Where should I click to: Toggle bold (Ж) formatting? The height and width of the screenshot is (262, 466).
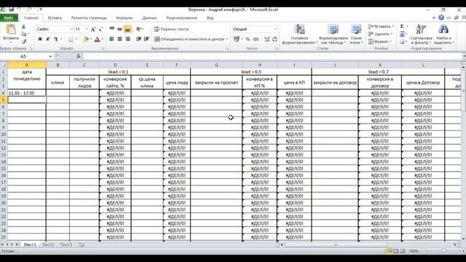(40, 39)
